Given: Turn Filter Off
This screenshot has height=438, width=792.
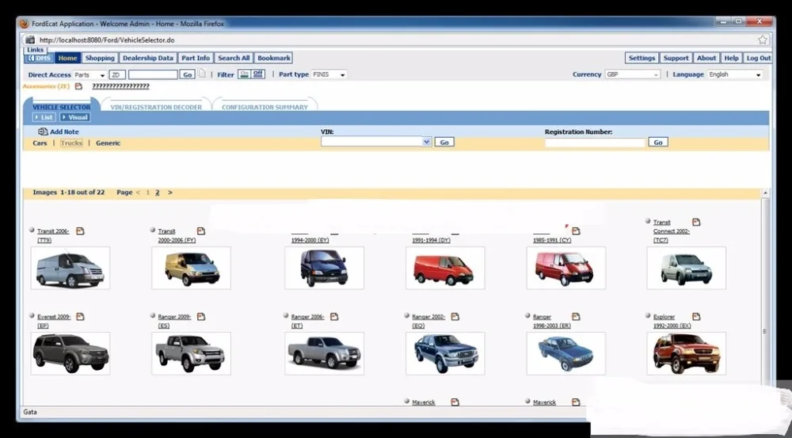Looking at the screenshot, I should (257, 74).
